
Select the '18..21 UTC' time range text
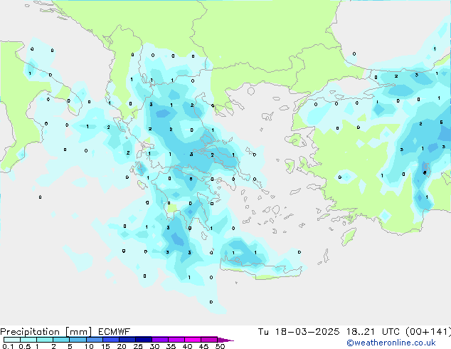(373, 332)
